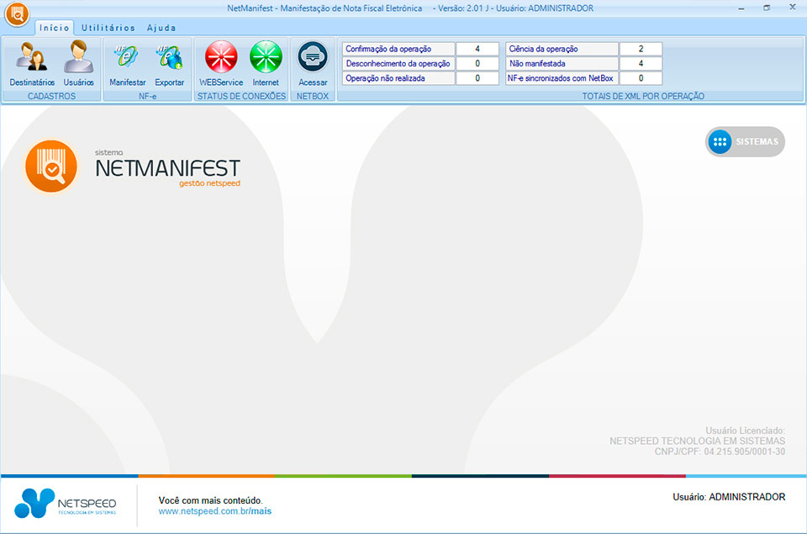This screenshot has width=807, height=534.
Task: Switch to the Início ribbon tab
Action: (54, 28)
